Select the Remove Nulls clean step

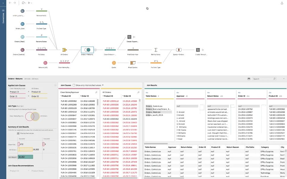(42, 11)
